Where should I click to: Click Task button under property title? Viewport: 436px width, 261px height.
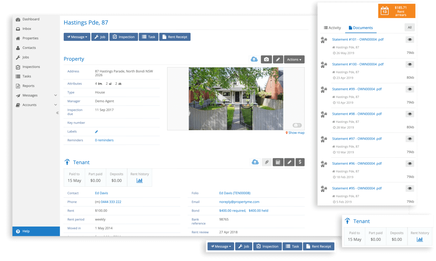click(149, 37)
